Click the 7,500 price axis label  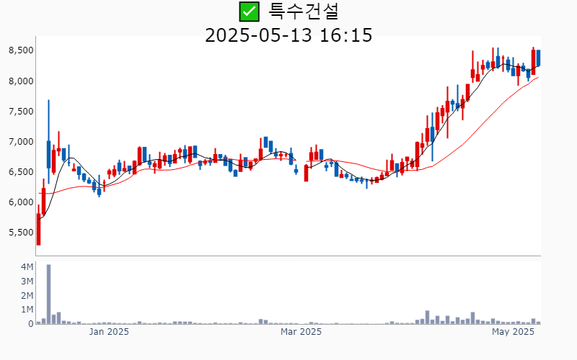coord(21,112)
